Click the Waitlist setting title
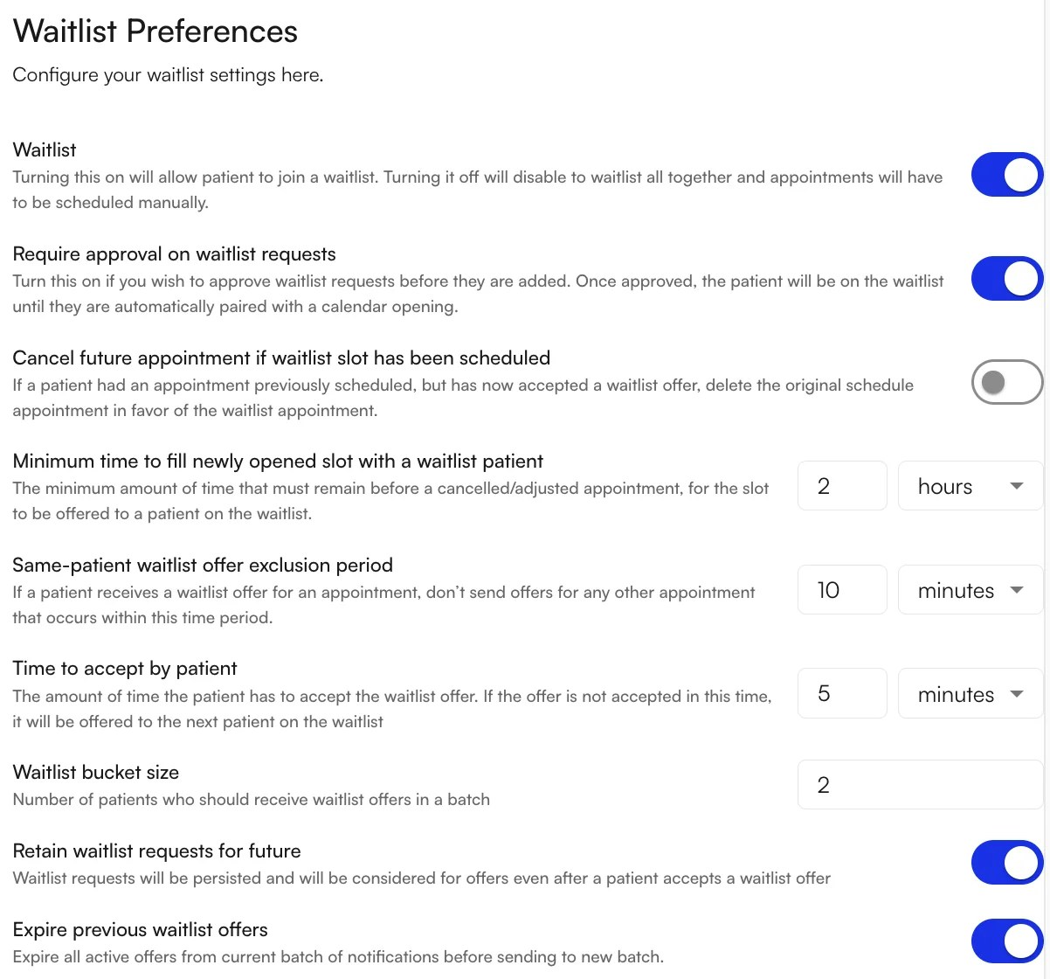The width and height of the screenshot is (1050, 979). [x=44, y=149]
